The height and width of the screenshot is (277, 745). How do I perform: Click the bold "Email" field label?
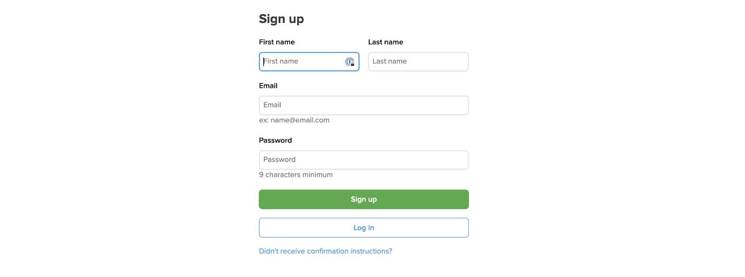[268, 86]
